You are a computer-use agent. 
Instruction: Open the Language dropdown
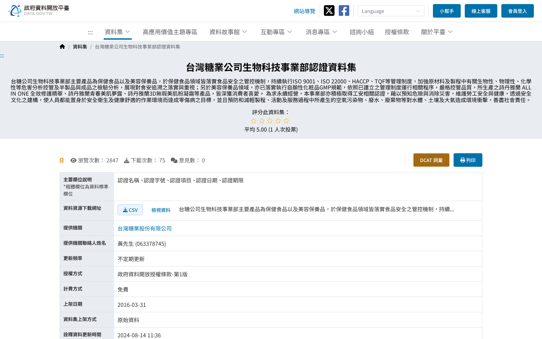[x=391, y=11]
